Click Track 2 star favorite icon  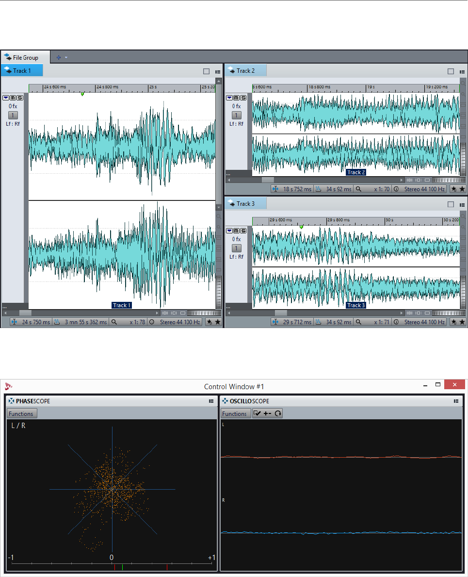tap(462, 189)
